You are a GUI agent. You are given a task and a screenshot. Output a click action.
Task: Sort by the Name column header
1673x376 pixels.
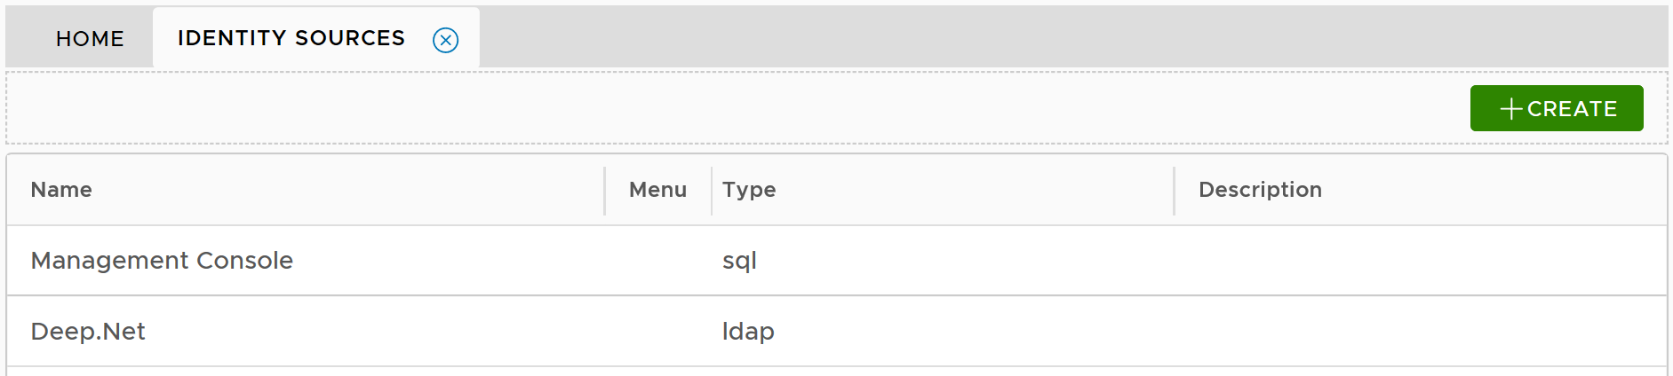pos(61,190)
